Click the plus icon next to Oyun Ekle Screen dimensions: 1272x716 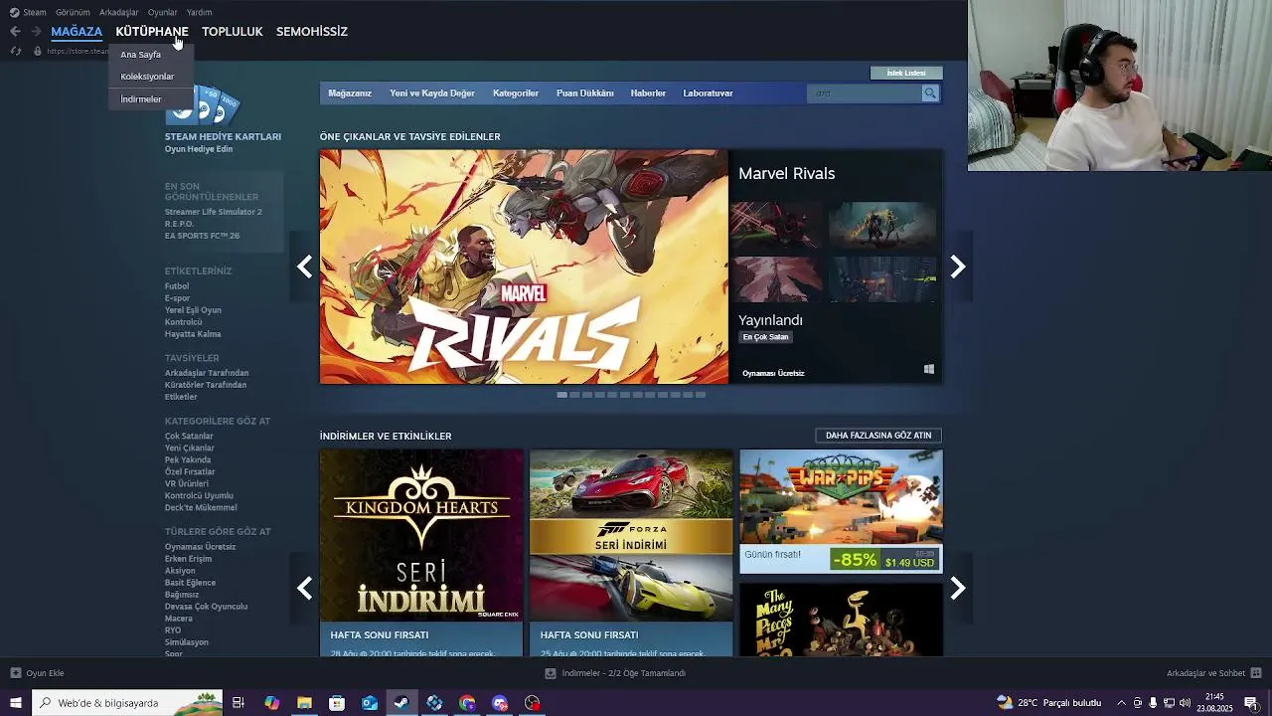tap(15, 673)
